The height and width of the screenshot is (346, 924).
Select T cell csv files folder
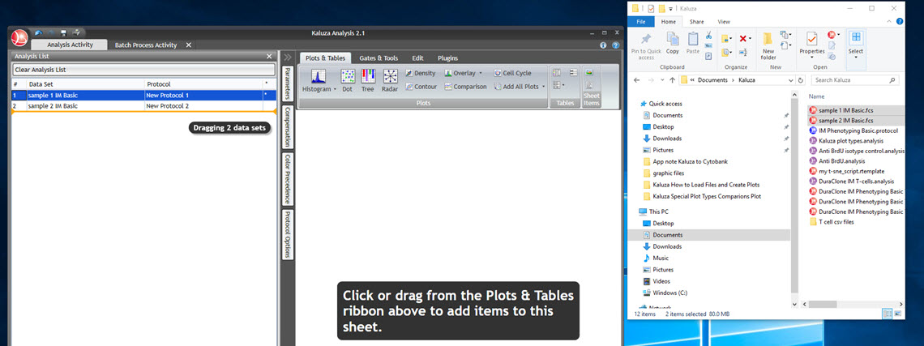832,222
